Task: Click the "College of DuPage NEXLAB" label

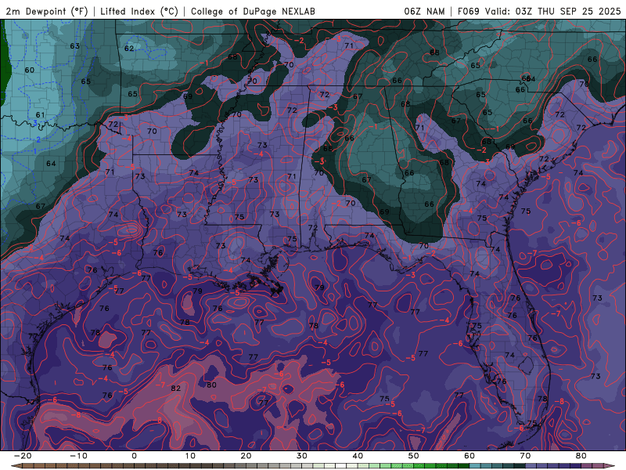Action: pyautogui.click(x=253, y=11)
